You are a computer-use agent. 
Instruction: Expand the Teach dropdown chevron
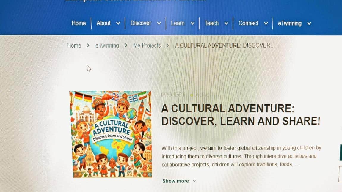[x=226, y=23]
